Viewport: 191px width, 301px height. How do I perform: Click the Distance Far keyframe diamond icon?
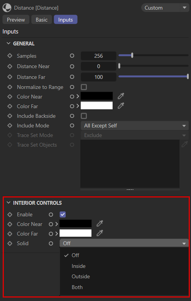coord(10,77)
